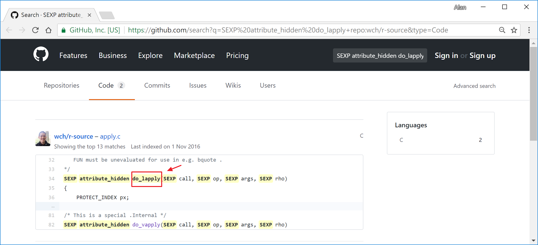
Task: Click the browser address bar URL
Action: [288, 30]
